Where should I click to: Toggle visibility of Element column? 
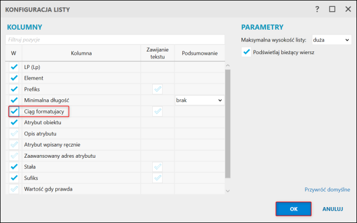click(x=14, y=78)
